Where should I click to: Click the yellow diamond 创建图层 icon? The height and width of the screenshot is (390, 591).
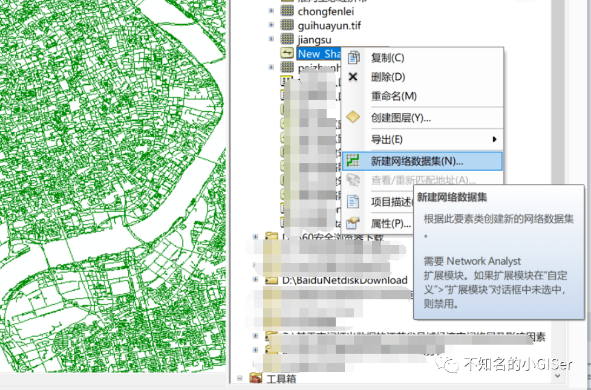pyautogui.click(x=354, y=117)
